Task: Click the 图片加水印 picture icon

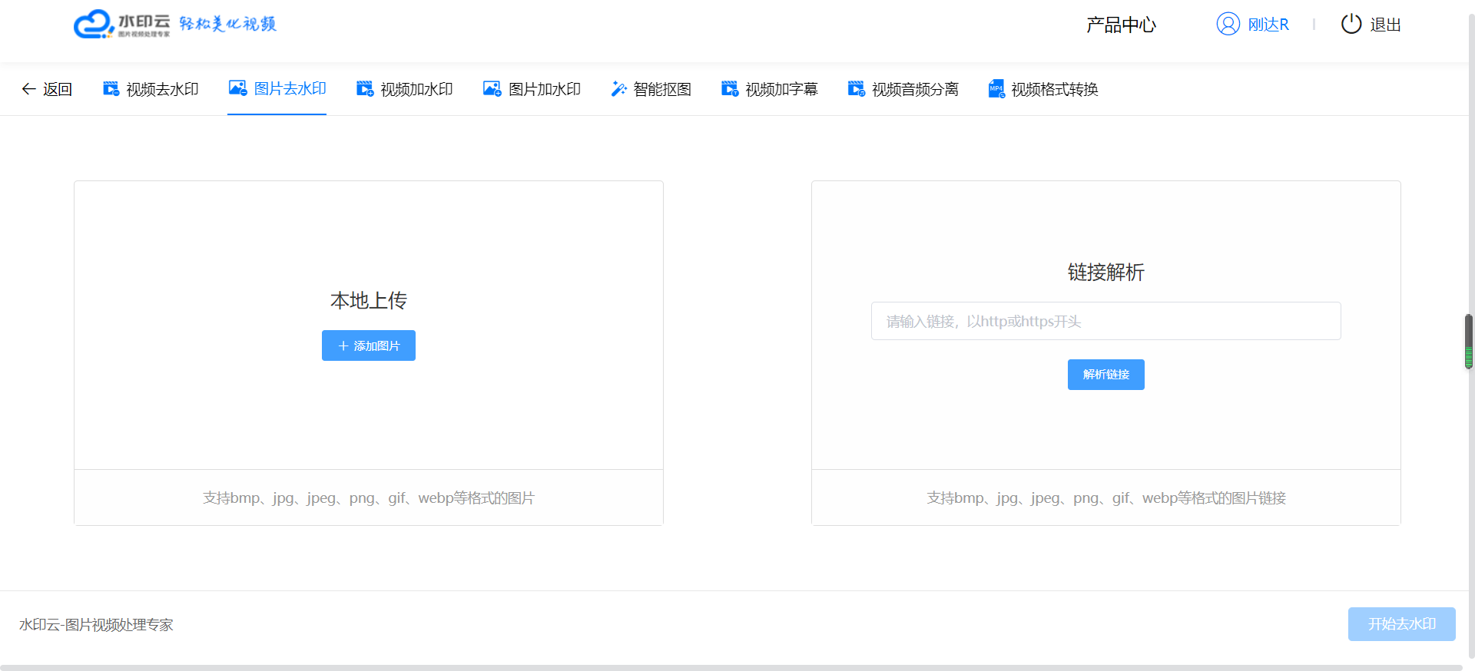Action: pyautogui.click(x=492, y=89)
